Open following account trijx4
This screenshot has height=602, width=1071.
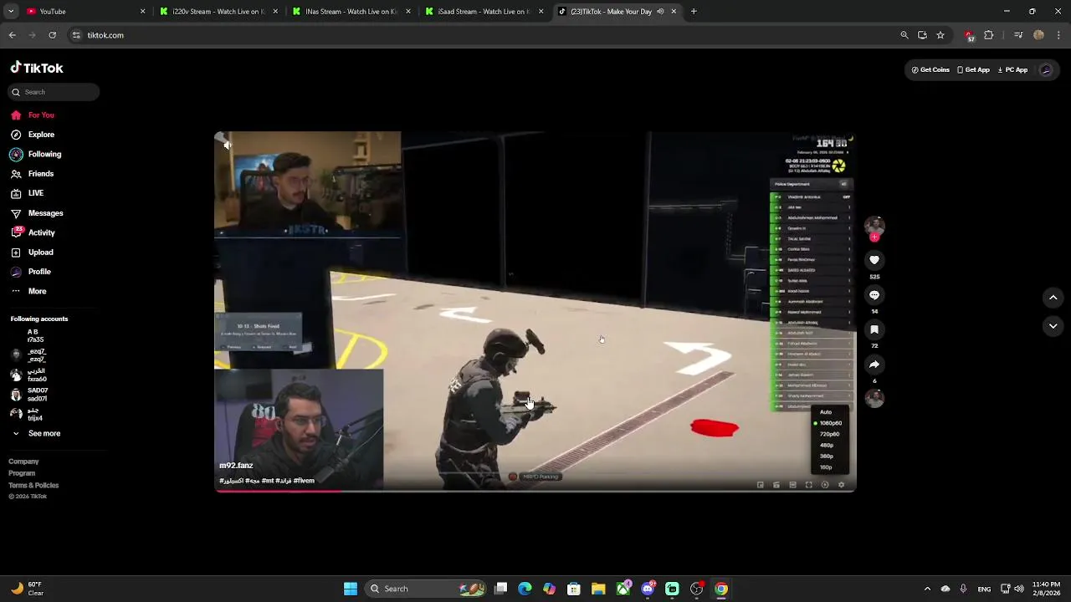(x=27, y=414)
